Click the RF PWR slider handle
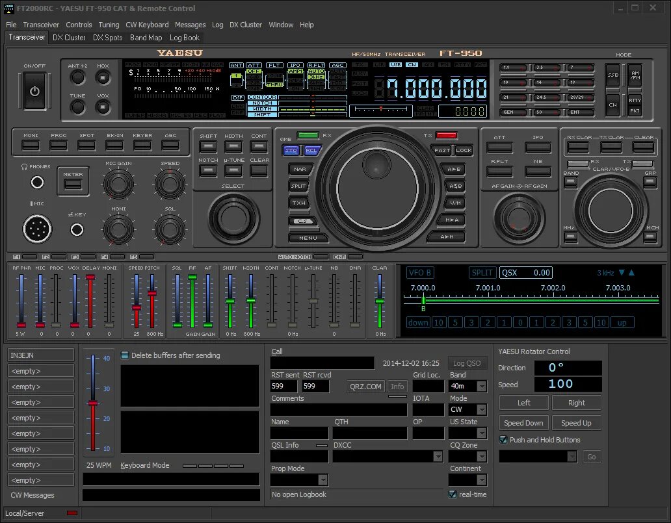This screenshot has height=523, width=671. [21, 324]
